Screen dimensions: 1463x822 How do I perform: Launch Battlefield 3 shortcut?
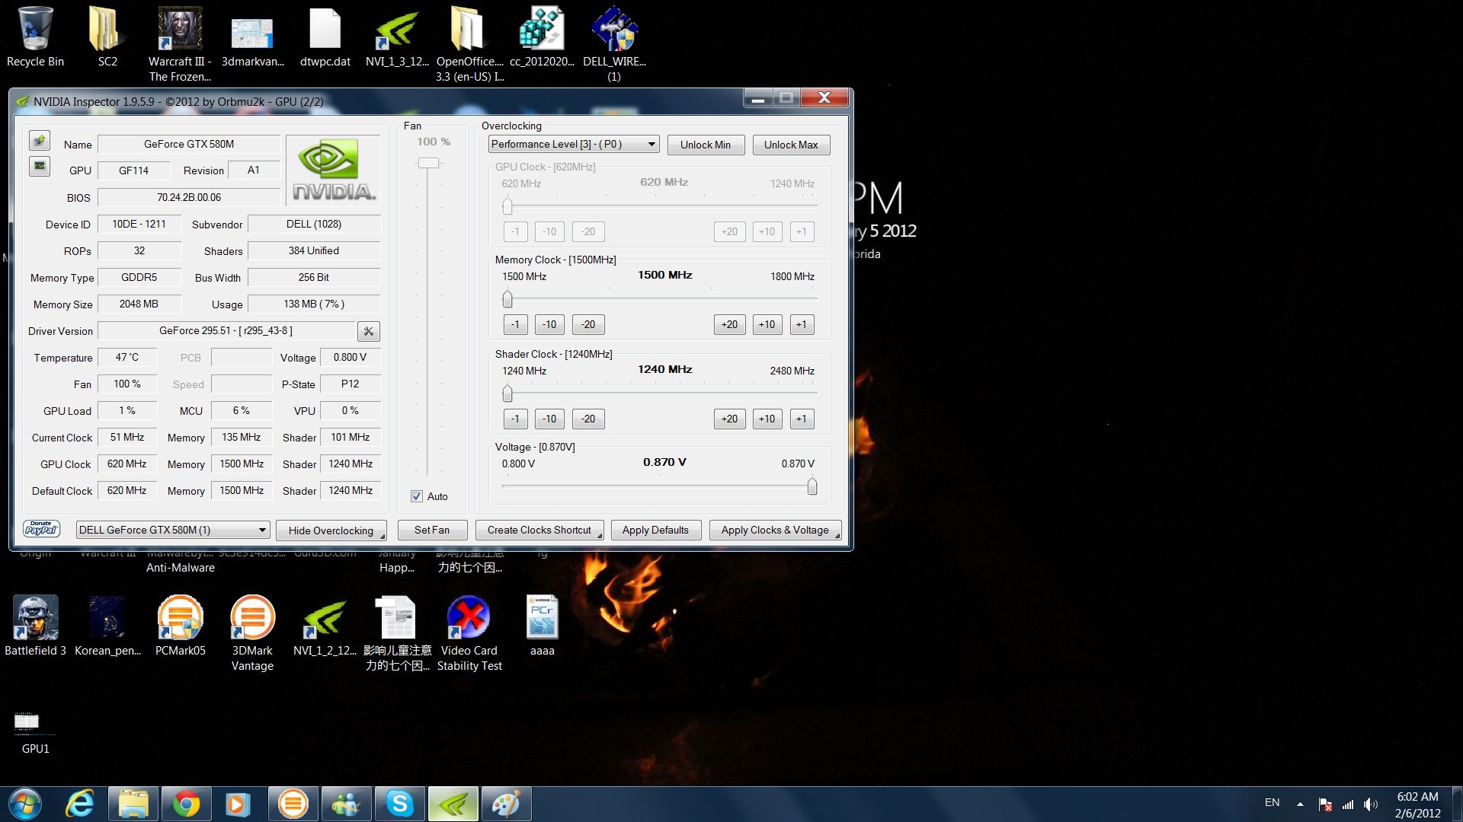pyautogui.click(x=35, y=626)
